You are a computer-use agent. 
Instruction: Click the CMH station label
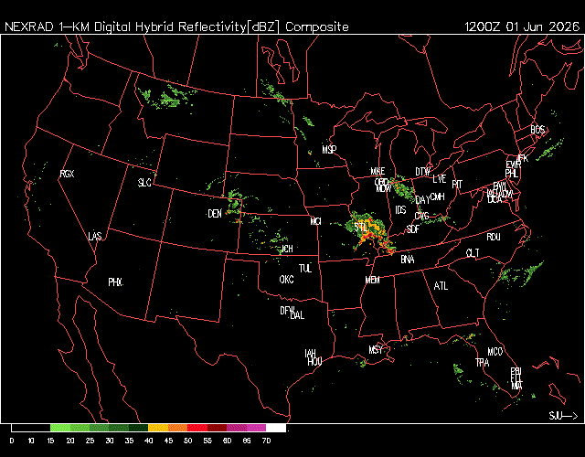pyautogui.click(x=437, y=197)
